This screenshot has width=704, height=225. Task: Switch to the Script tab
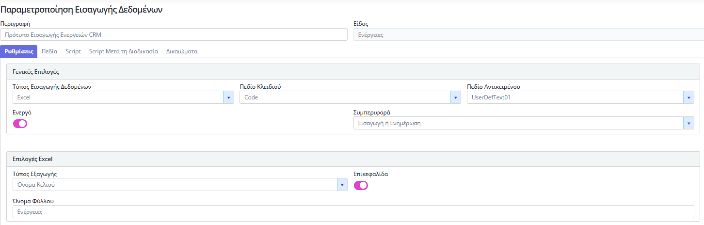[x=73, y=51]
